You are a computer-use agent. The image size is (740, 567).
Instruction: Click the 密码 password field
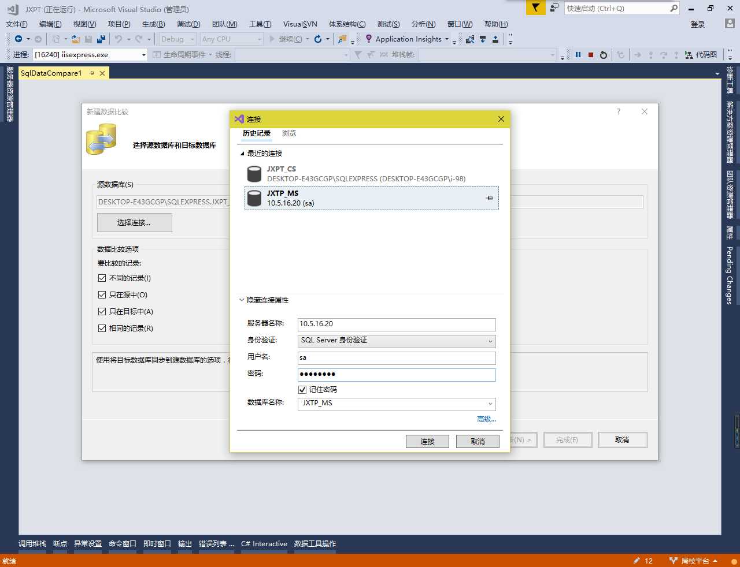pos(397,375)
